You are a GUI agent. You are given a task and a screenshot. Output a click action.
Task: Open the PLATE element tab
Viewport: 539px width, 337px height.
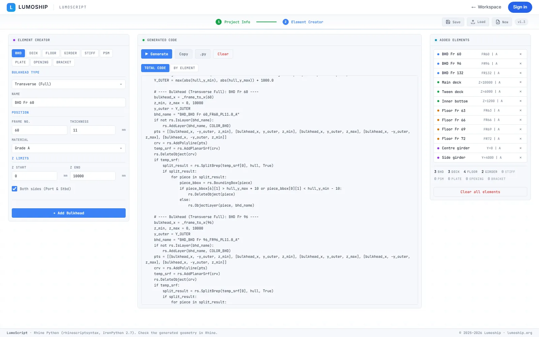click(x=21, y=62)
